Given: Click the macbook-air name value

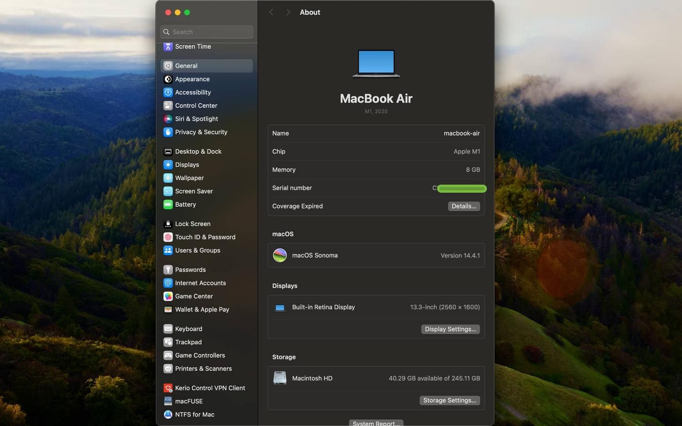Looking at the screenshot, I should (461, 133).
